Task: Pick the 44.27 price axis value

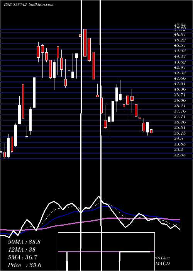Action: pyautogui.click(x=180, y=57)
